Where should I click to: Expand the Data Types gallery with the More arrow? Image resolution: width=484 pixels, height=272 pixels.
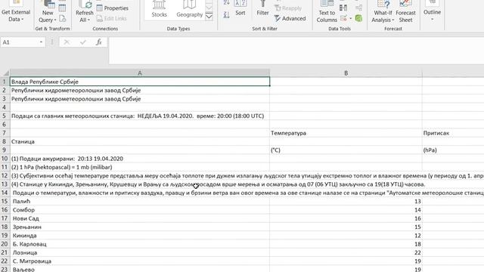pos(209,16)
